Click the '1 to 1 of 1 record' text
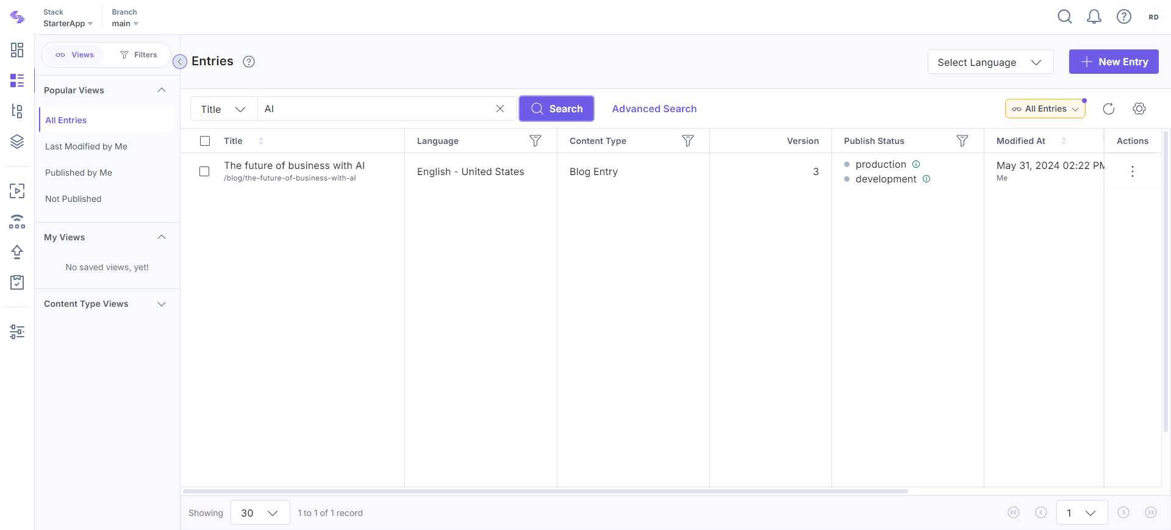This screenshot has height=530, width=1171. coord(330,513)
